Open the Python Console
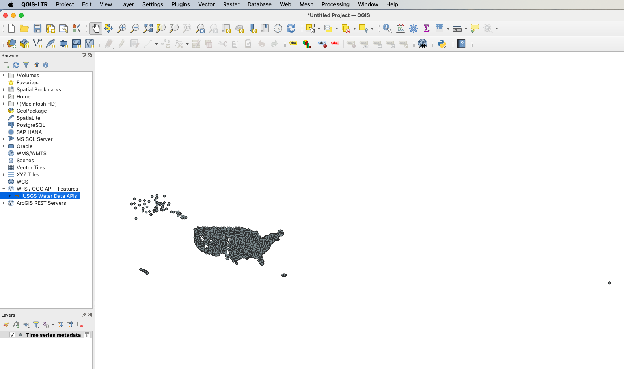Screen dimensions: 624x369 click(442, 44)
